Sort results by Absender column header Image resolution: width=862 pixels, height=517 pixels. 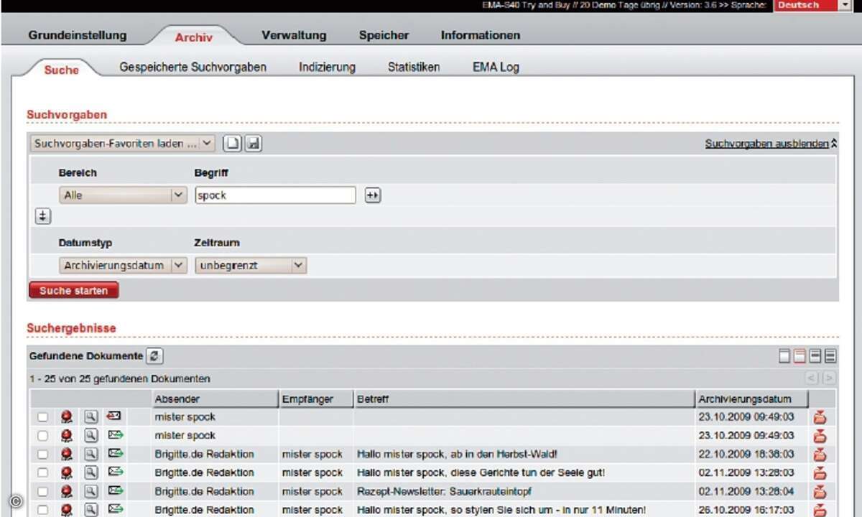[x=215, y=399]
